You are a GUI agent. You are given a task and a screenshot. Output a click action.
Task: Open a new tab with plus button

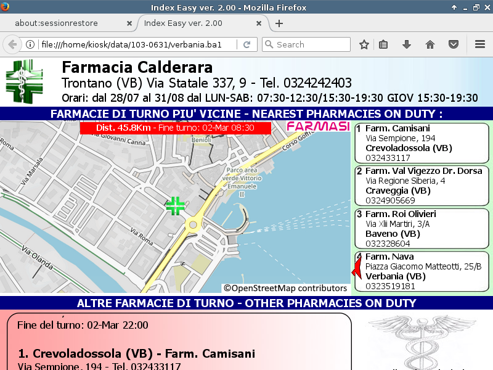279,23
